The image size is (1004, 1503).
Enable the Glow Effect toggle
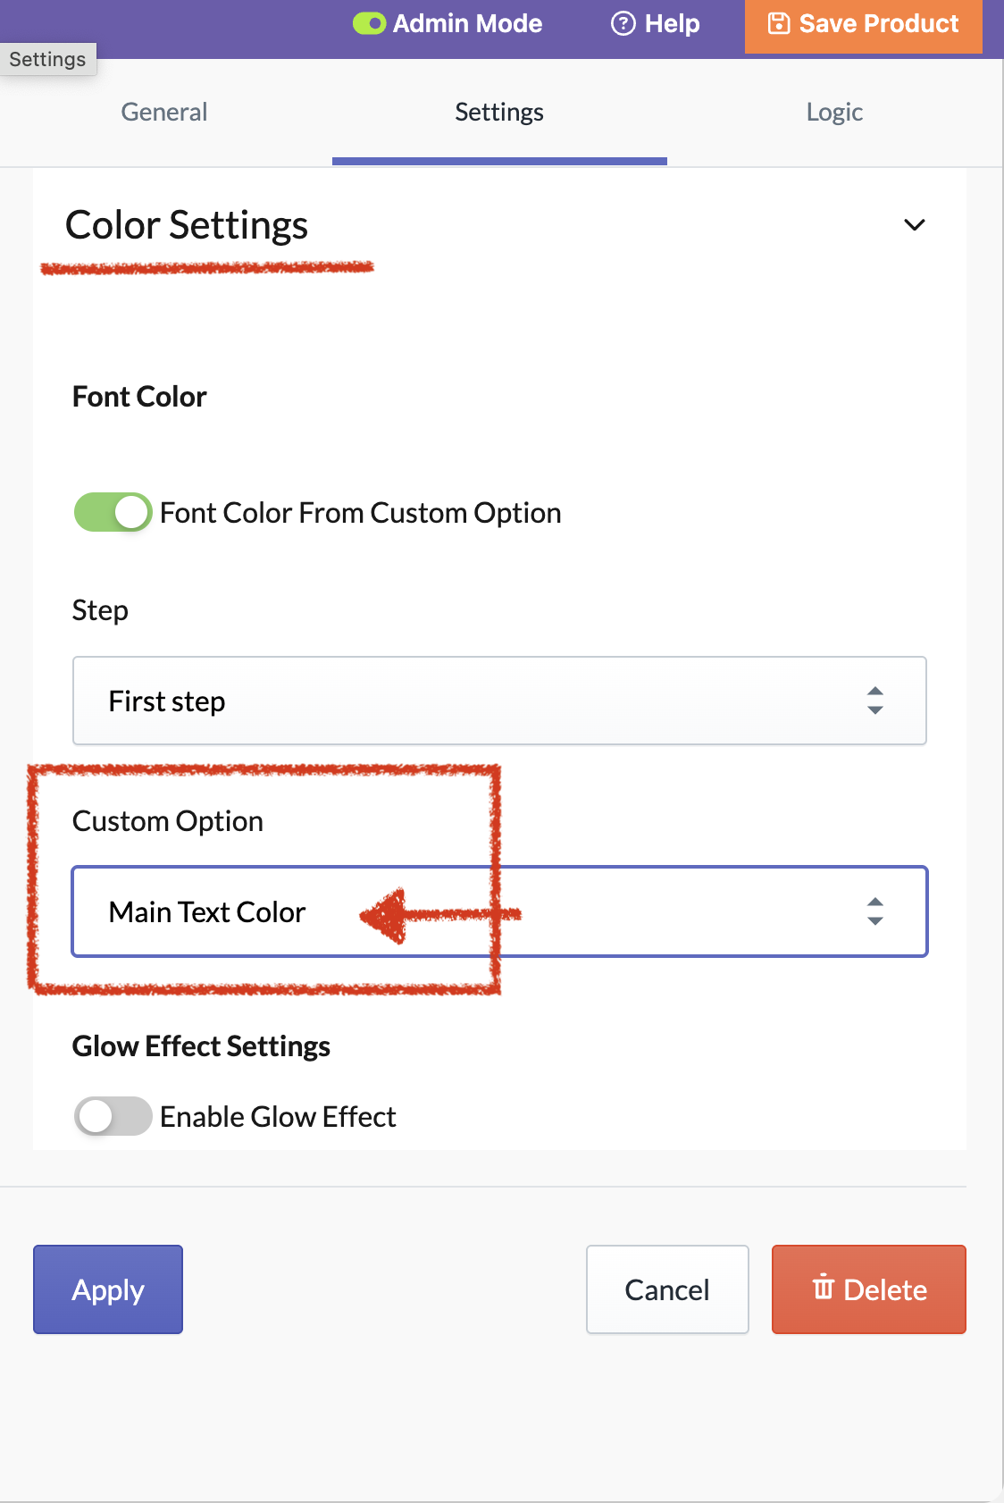pos(113,1116)
